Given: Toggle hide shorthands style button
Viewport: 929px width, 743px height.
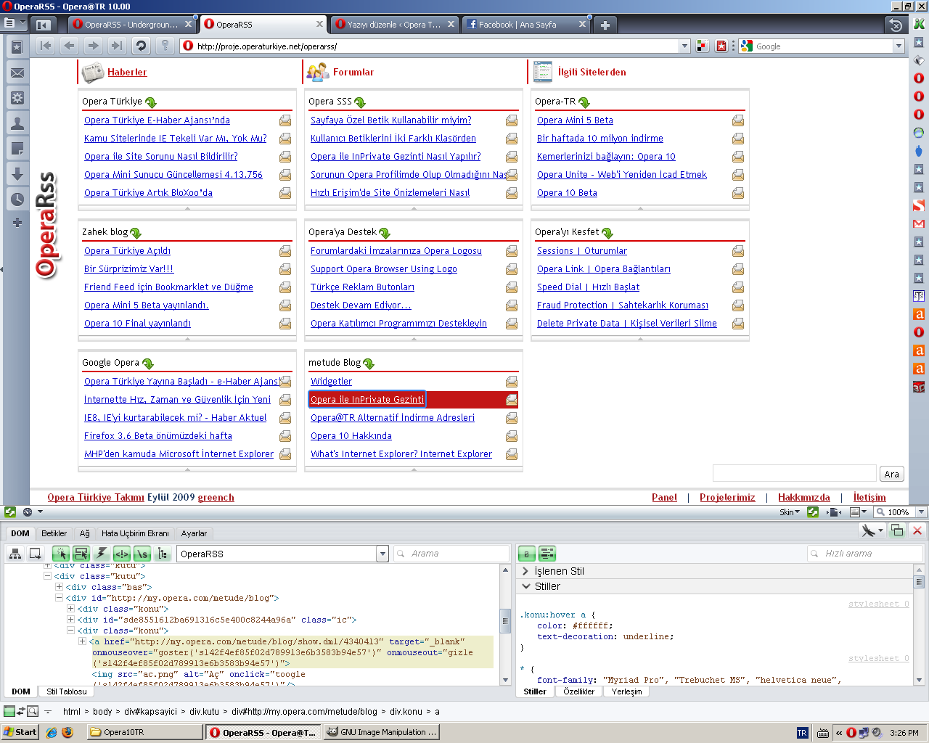Looking at the screenshot, I should (547, 554).
